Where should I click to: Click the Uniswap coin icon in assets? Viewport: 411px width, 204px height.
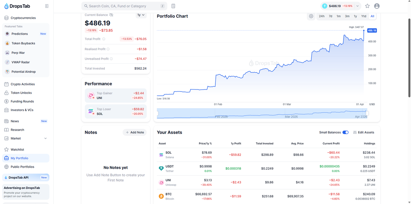click(x=161, y=182)
